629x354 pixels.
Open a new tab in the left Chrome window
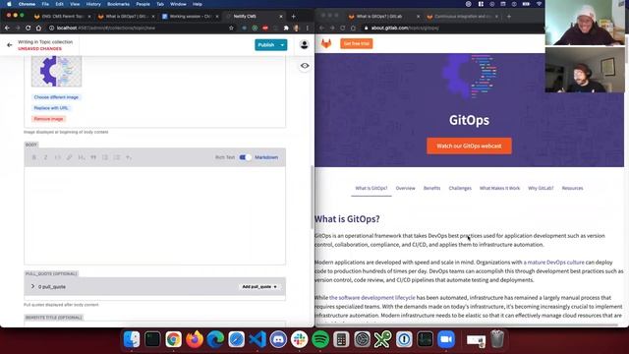pyautogui.click(x=293, y=17)
